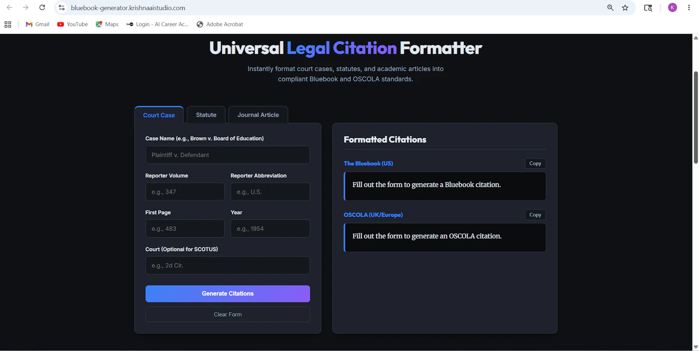Click the OSCOLA citation output box

click(x=445, y=237)
